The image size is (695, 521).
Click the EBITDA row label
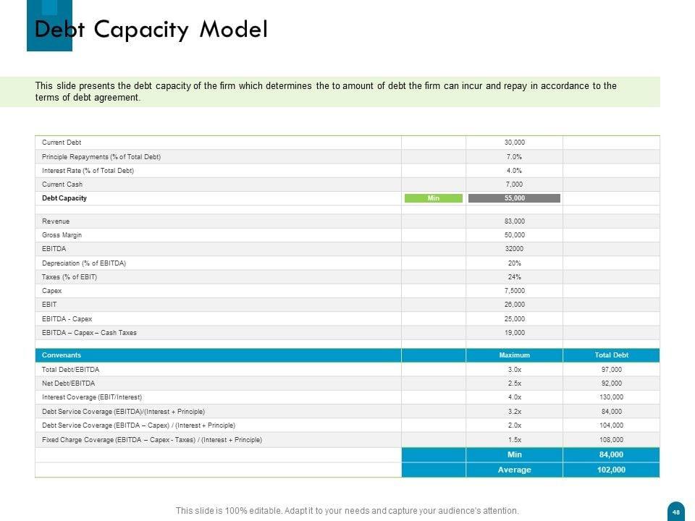click(54, 249)
